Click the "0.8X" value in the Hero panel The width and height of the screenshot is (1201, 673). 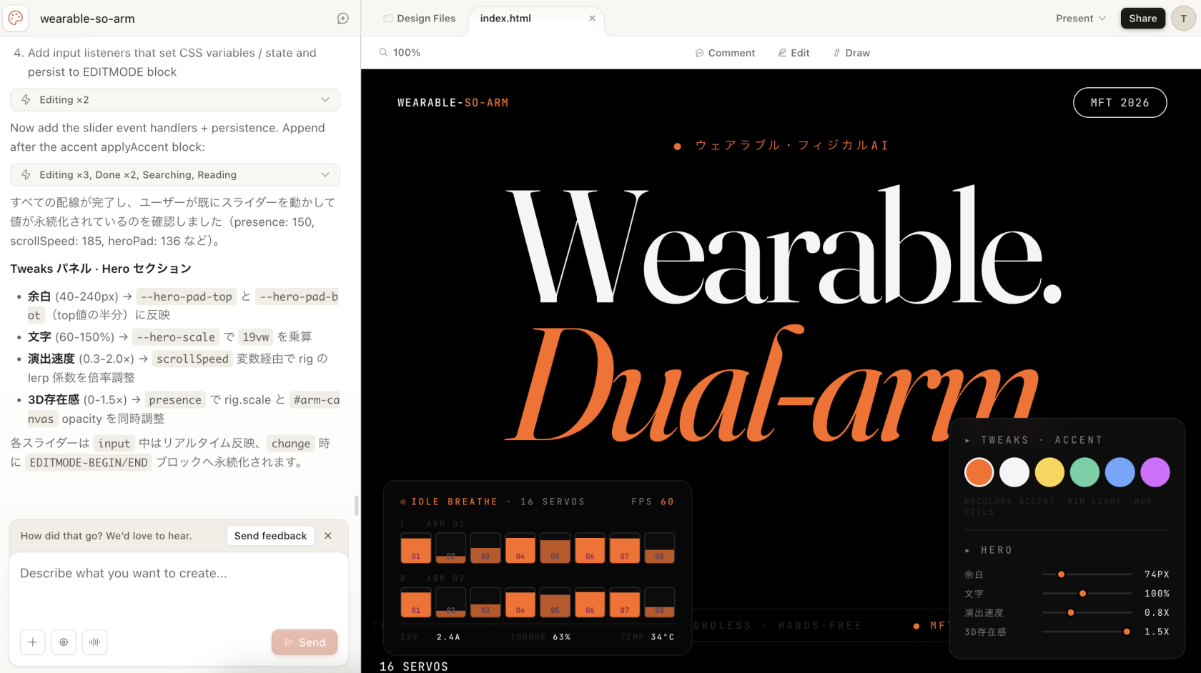point(1157,613)
